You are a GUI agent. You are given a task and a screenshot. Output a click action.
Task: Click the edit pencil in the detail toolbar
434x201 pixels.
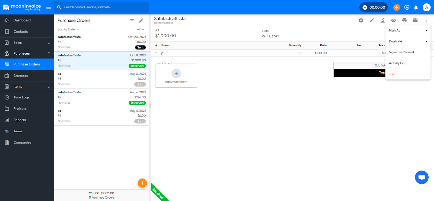click(372, 20)
